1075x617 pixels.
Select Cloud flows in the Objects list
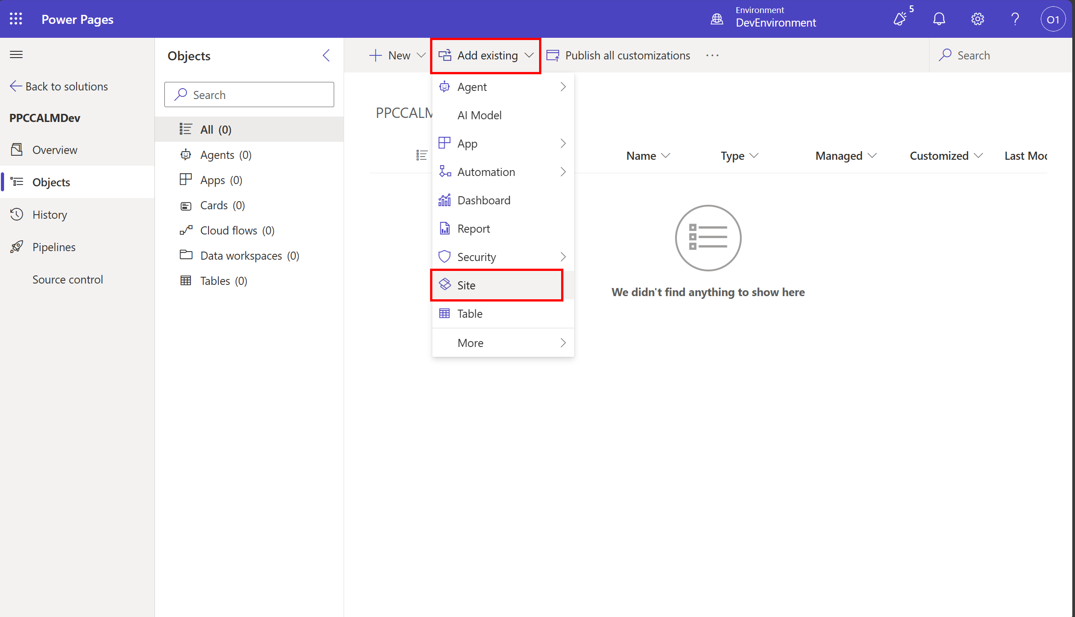pyautogui.click(x=229, y=230)
